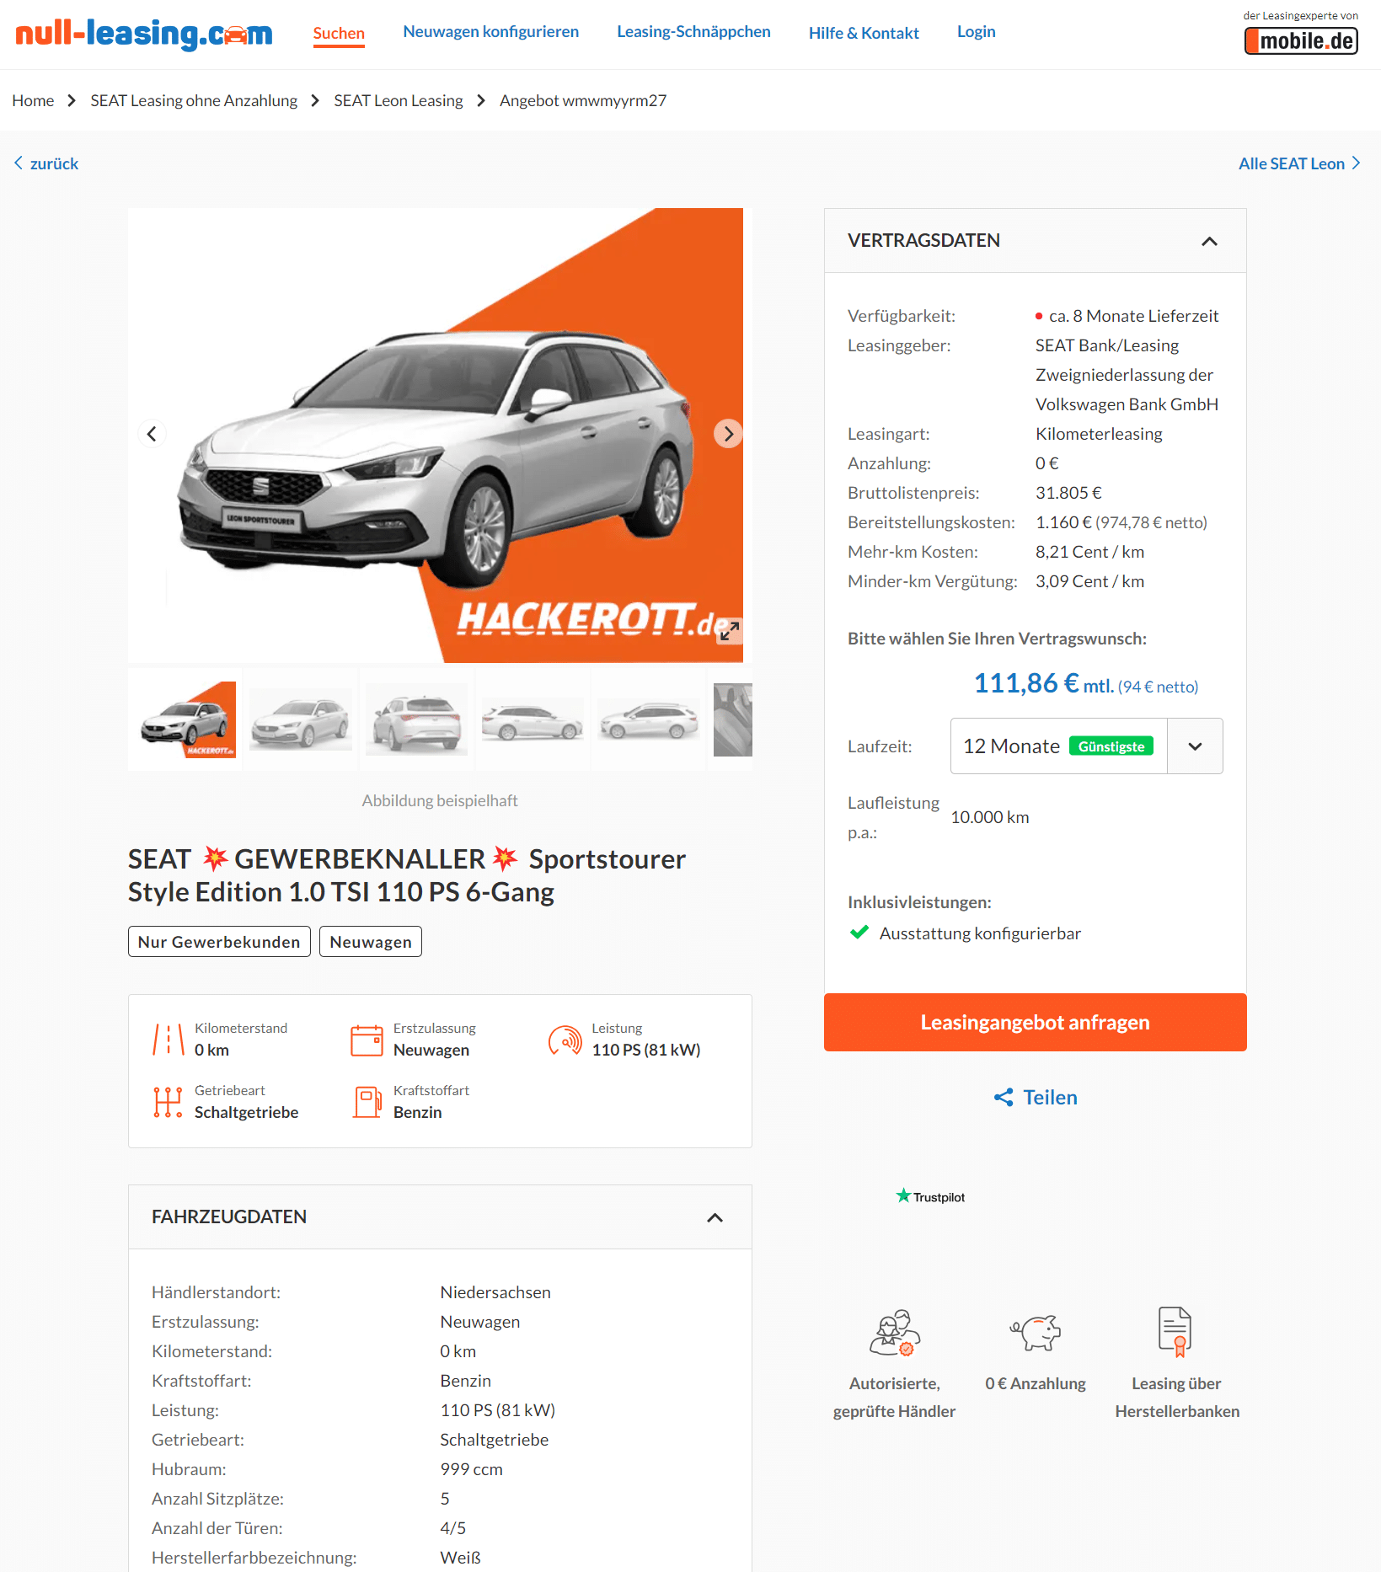Click Leasingangebot anfragen button
This screenshot has height=1572, width=1381.
[x=1035, y=1022]
